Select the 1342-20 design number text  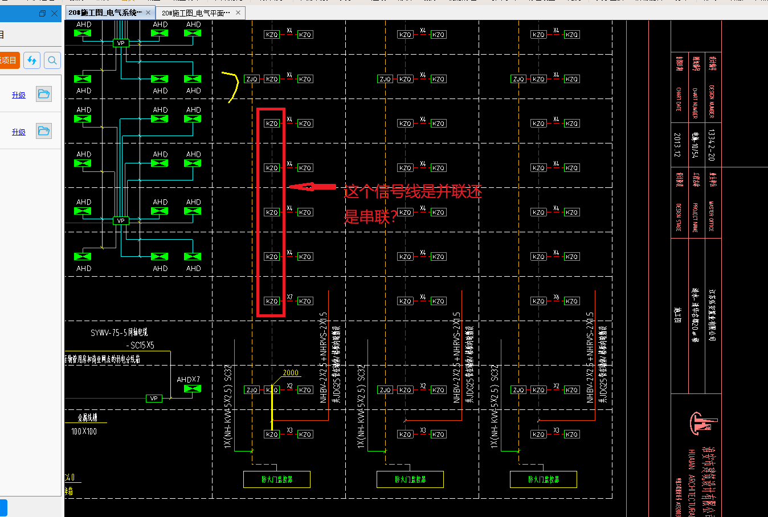coord(712,145)
